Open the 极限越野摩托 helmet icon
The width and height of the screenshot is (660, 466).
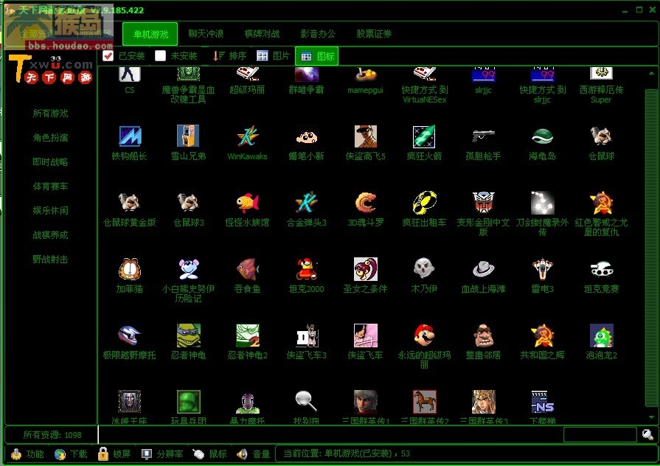[130, 335]
